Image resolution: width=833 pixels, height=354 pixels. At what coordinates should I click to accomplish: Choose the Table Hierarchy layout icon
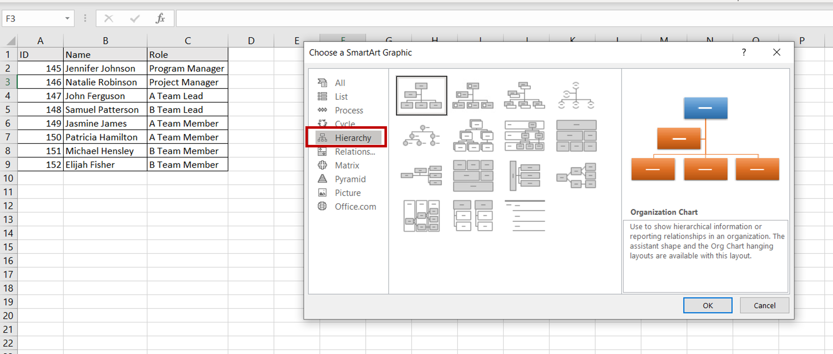(x=576, y=136)
